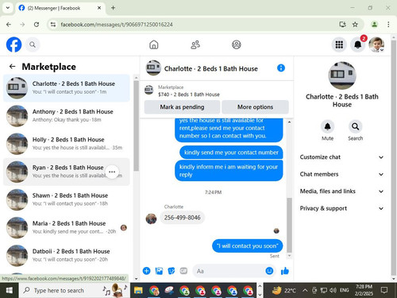Open the Chrome profile icon
Image resolution: width=397 pixels, height=298 pixels.
(374, 25)
